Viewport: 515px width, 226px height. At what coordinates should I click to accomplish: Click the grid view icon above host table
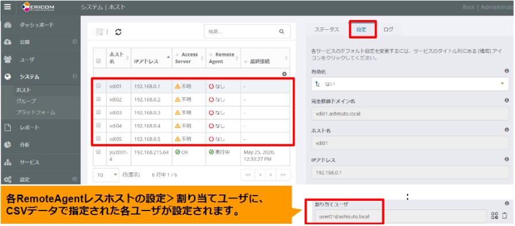99,32
